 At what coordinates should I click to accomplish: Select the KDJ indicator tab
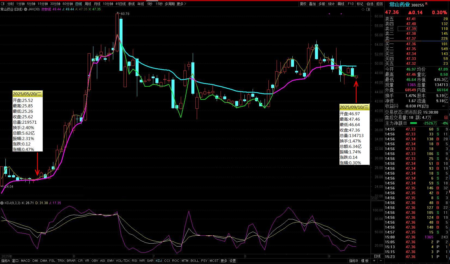coord(159,261)
